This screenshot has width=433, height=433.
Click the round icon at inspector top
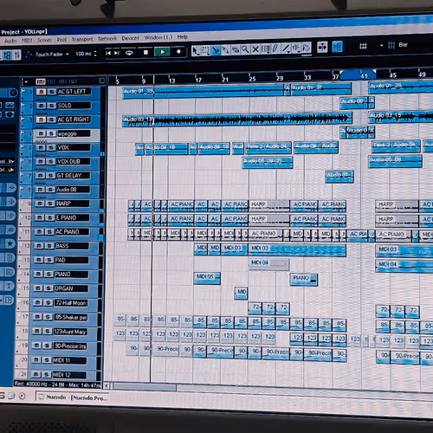coord(13,93)
